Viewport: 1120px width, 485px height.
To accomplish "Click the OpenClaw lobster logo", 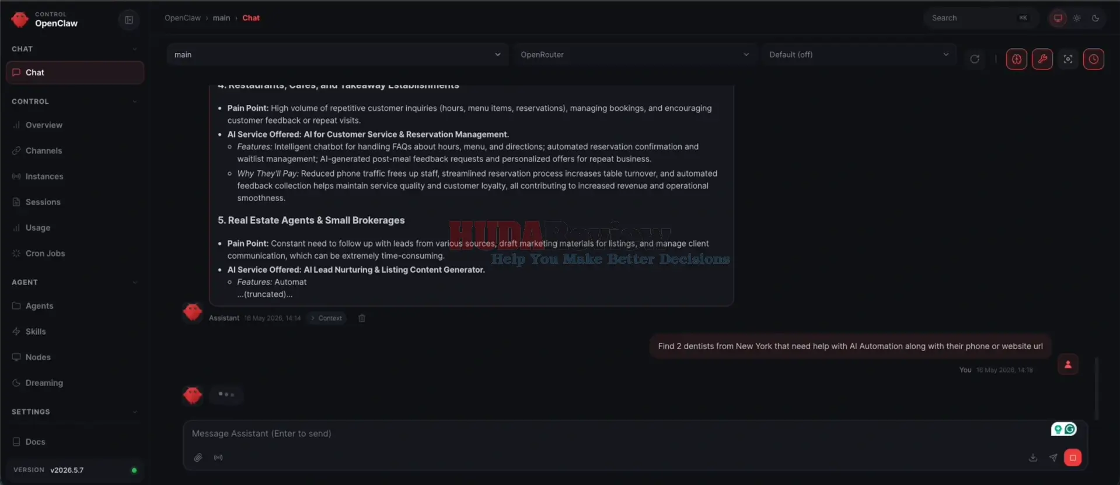I will pyautogui.click(x=20, y=19).
